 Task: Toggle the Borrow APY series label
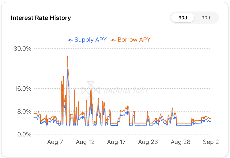tap(134, 40)
